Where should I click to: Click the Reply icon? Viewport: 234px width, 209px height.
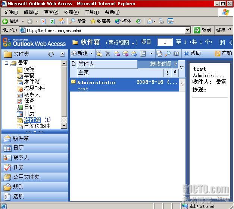pos(116,54)
